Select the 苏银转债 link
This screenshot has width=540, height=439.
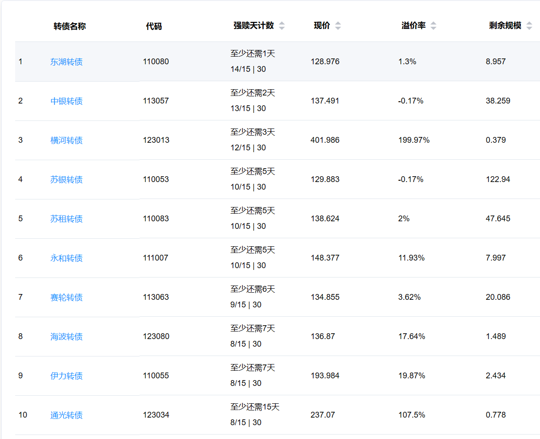click(66, 180)
